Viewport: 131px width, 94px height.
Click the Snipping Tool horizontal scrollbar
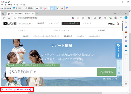[x=65, y=93]
